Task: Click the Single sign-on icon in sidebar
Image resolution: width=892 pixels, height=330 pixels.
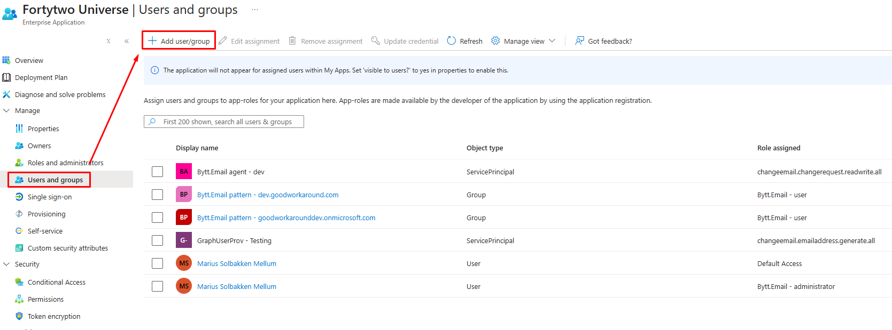Action: click(19, 197)
